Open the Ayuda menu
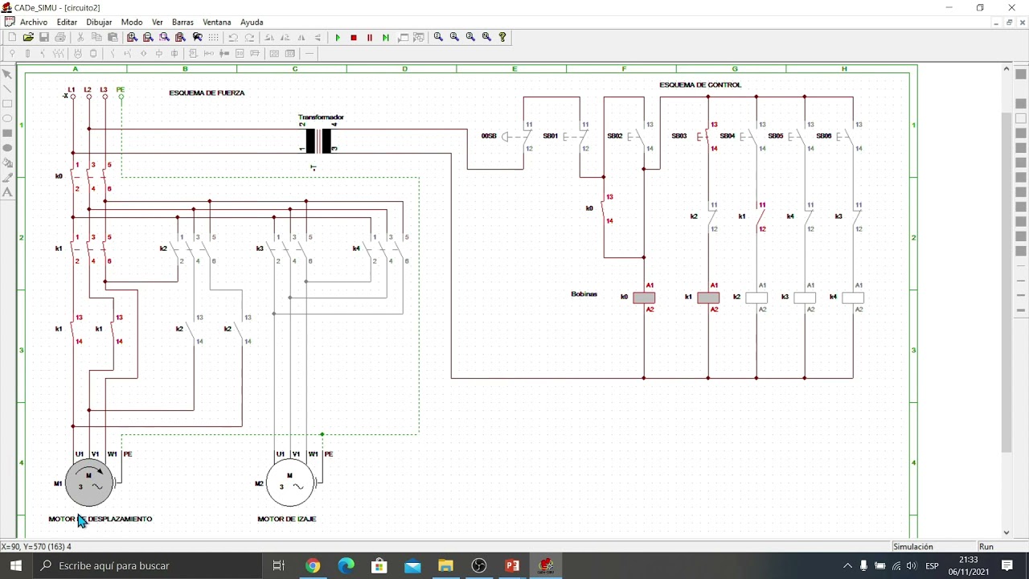Screen dimensions: 1029x579 coord(252,23)
